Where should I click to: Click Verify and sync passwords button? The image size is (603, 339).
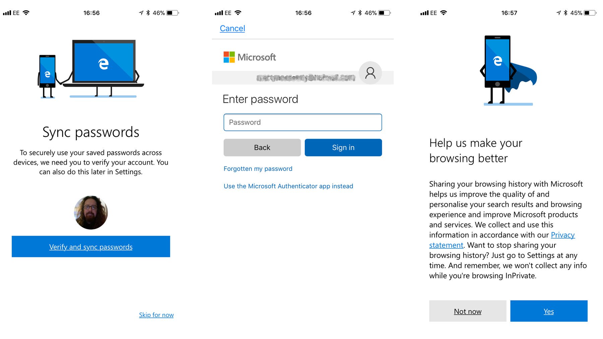[91, 247]
